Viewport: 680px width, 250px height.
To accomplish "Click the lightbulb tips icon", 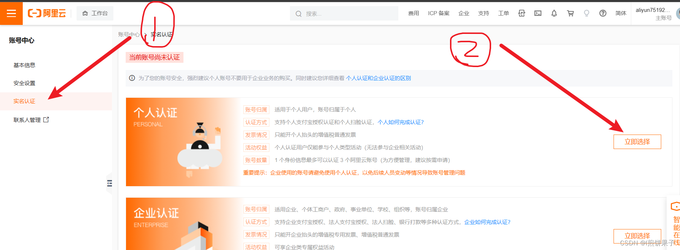I will pos(586,13).
